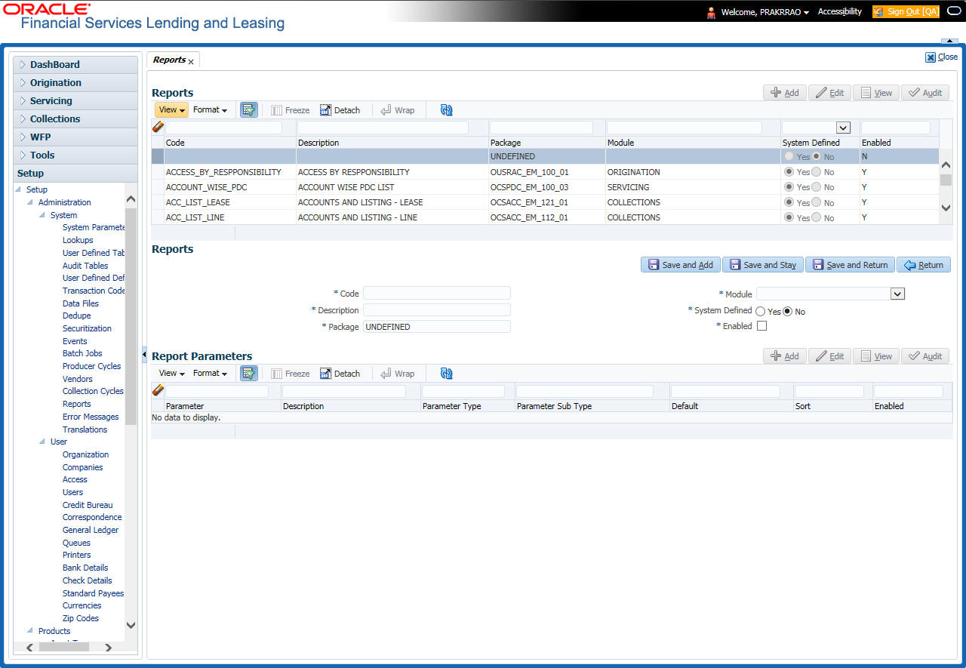Expand the Origination accordion section
Image resolution: width=966 pixels, height=668 pixels.
(x=75, y=83)
